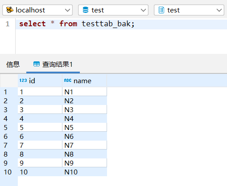Open the test schema dropdown

[x=189, y=10]
